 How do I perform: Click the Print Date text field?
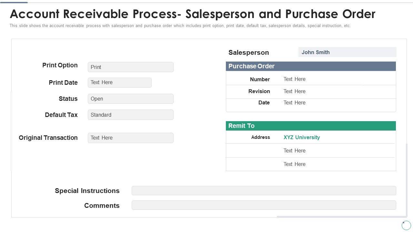click(x=119, y=82)
